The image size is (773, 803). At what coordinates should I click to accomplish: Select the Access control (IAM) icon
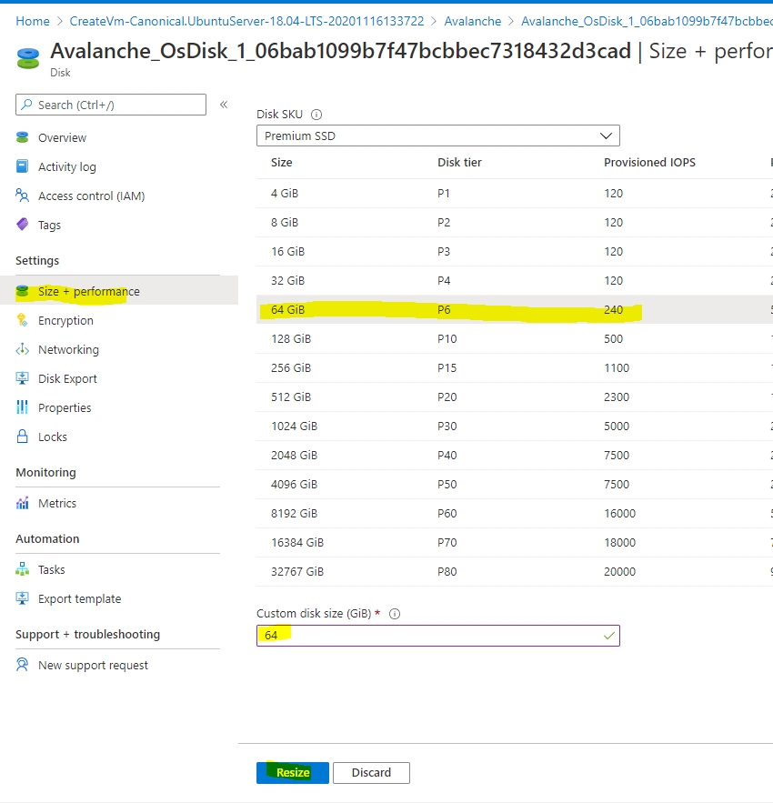tap(23, 196)
